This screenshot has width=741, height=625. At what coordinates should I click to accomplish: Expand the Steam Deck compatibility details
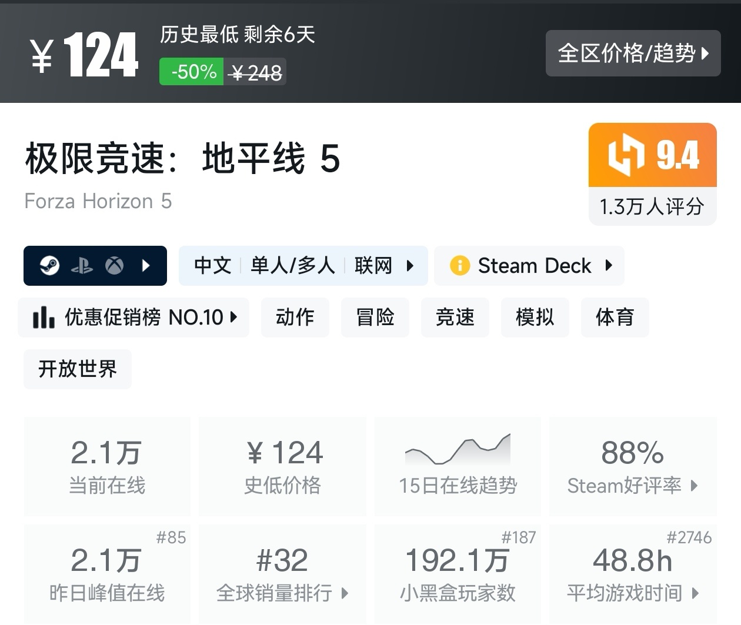click(609, 266)
